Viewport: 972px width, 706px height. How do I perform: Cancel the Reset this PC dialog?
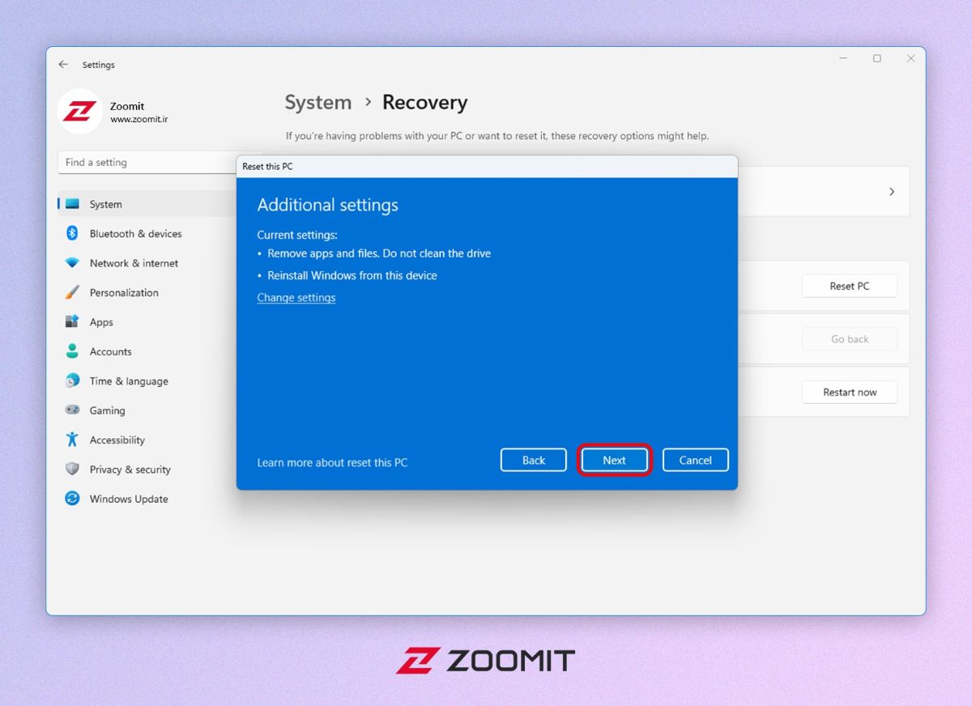tap(695, 460)
